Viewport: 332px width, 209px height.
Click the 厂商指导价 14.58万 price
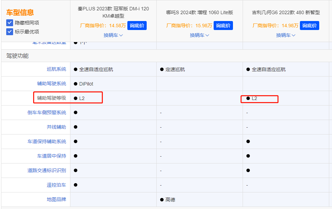[103, 26]
